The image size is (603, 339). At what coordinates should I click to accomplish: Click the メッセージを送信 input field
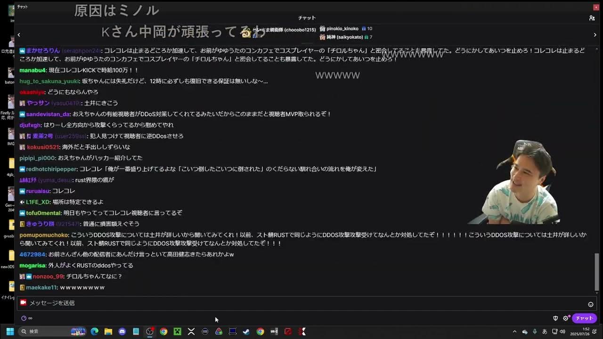pos(306,303)
